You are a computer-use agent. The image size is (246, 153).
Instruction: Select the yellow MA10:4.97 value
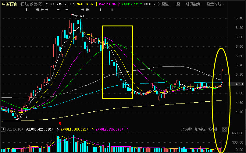[85, 4]
